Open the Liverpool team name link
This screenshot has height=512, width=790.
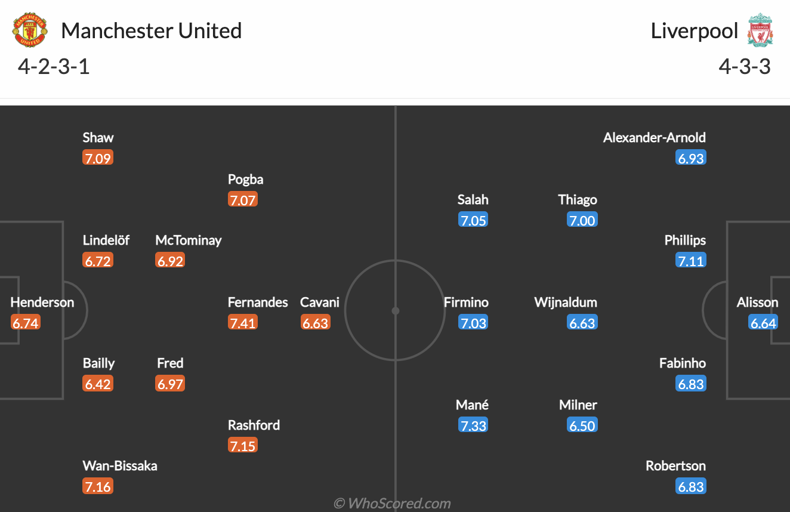(x=694, y=31)
